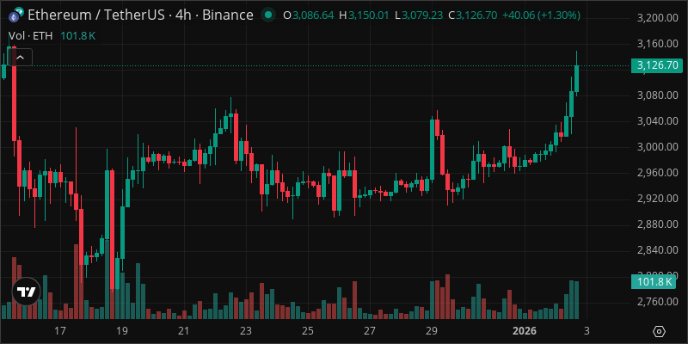Click the 3,040.00 price axis label
Screen dimensions: 688x344
657,121
